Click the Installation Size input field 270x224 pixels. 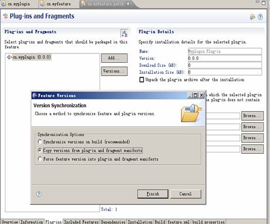pos(225,72)
